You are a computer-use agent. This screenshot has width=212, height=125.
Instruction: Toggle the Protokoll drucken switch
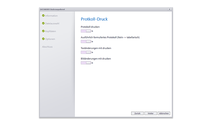click(86, 31)
